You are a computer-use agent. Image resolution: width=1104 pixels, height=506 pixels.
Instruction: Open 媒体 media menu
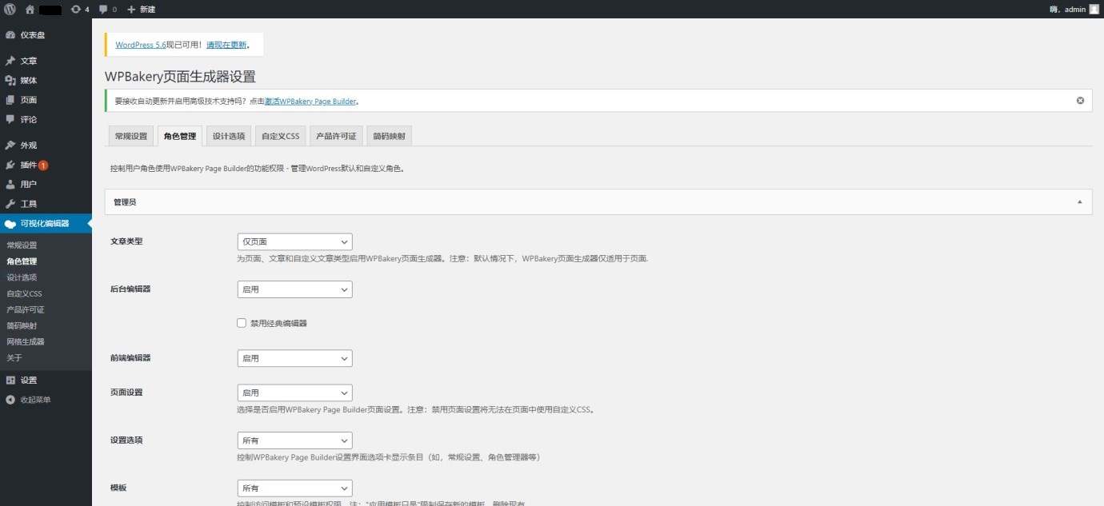tap(46, 80)
